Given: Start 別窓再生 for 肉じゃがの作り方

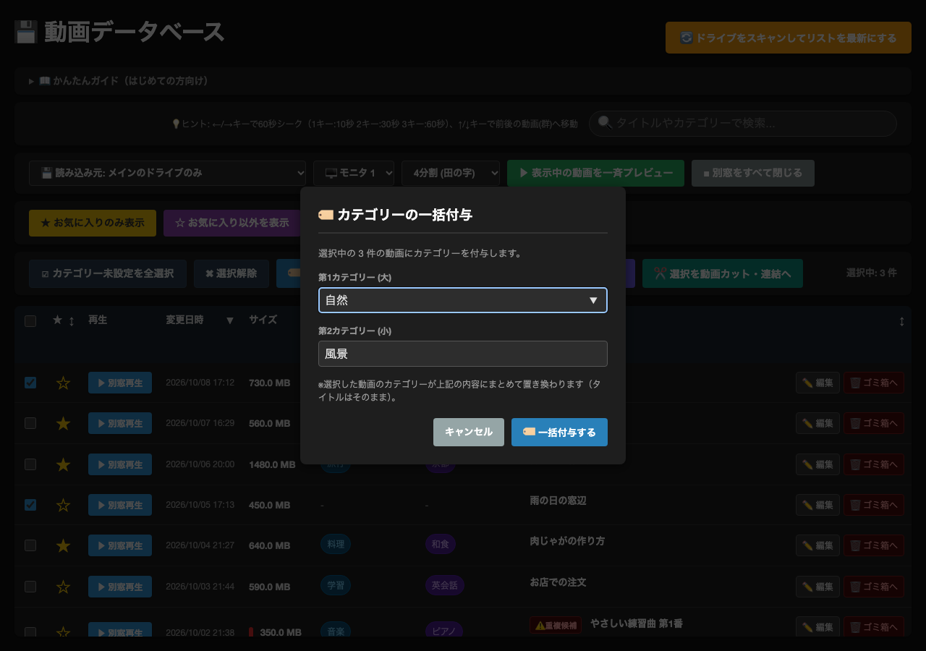Looking at the screenshot, I should click(120, 545).
